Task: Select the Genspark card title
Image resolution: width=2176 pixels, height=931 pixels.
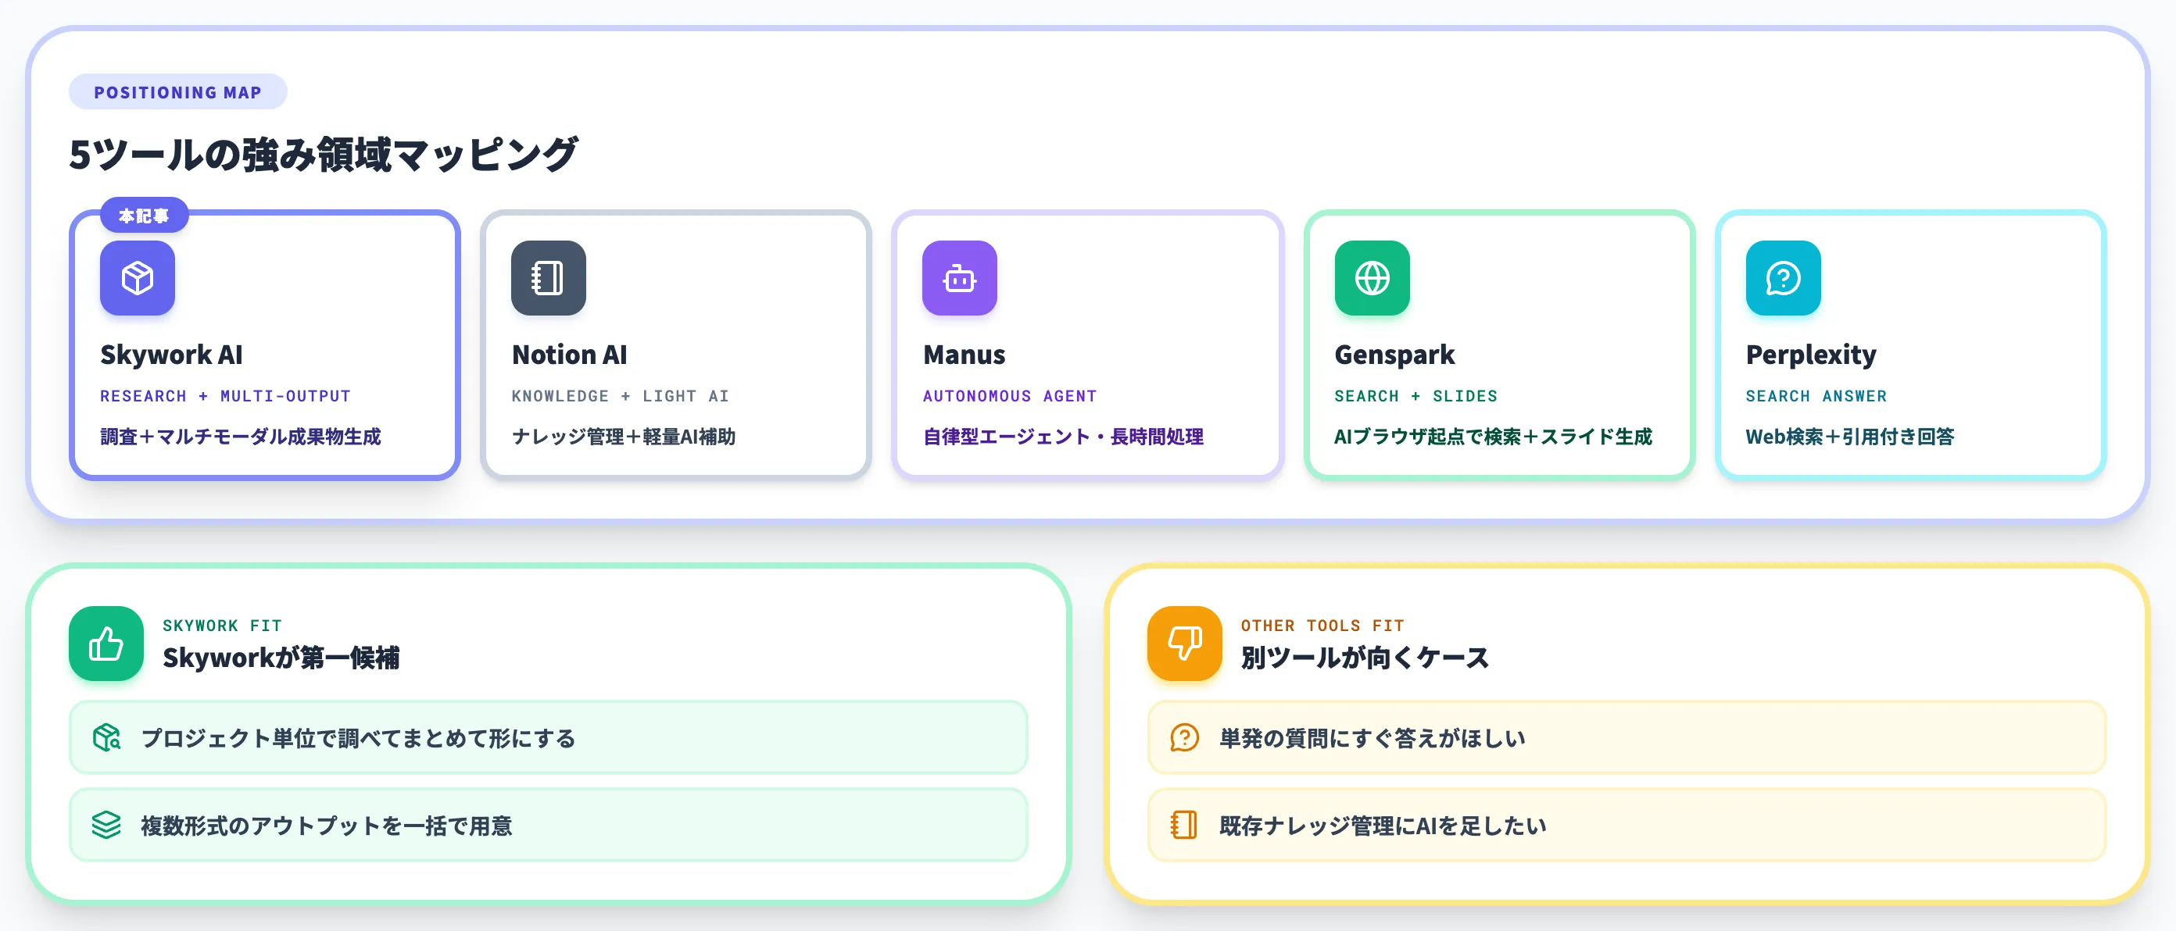Action: tap(1394, 355)
